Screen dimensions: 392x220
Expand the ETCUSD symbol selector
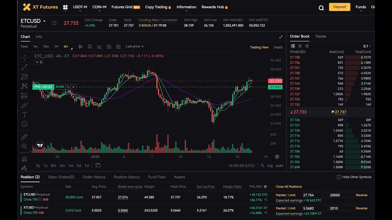click(x=44, y=21)
